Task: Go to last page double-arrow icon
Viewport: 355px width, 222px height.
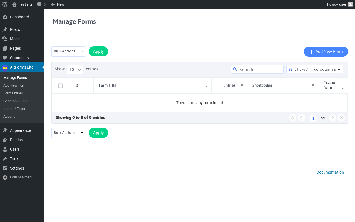Action: pyautogui.click(x=341, y=118)
